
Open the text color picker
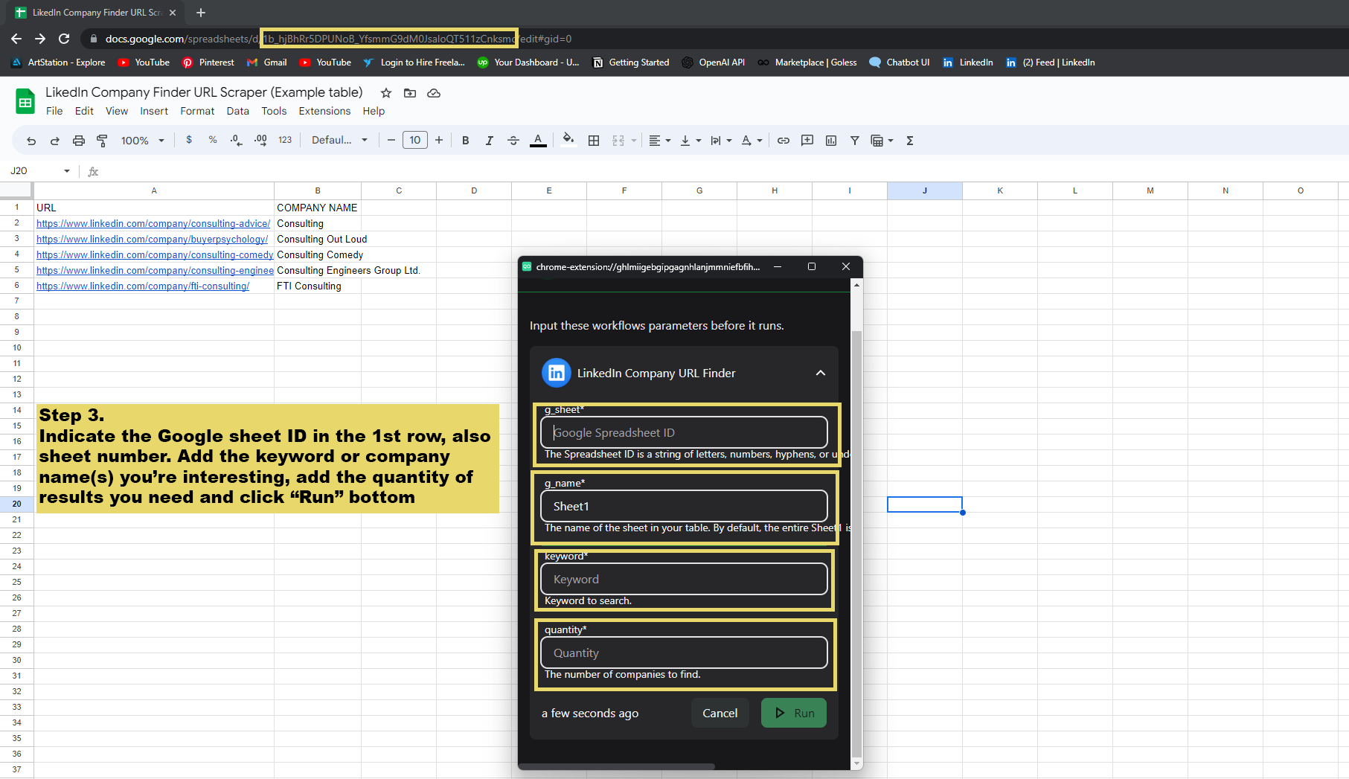[538, 141]
